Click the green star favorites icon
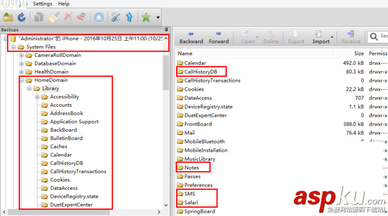 pyautogui.click(x=146, y=17)
